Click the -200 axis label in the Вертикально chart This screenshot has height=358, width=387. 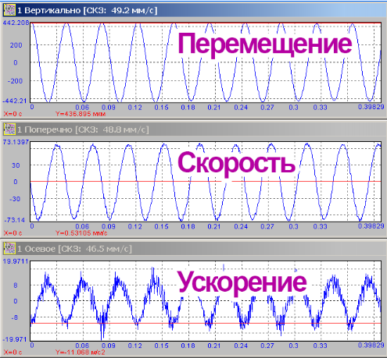tap(15, 81)
